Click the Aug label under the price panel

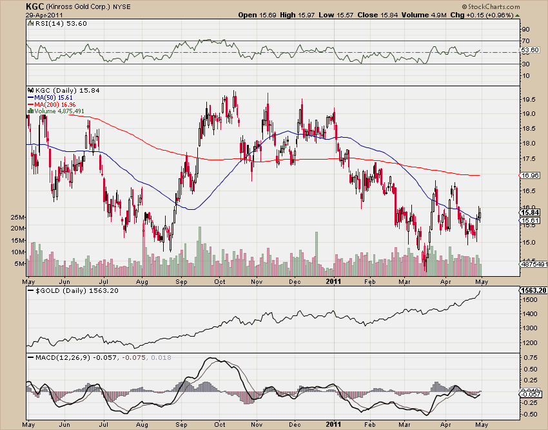(x=142, y=282)
